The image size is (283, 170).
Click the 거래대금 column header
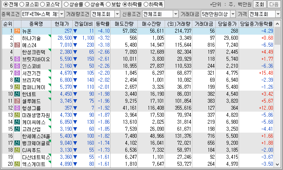point(204,24)
